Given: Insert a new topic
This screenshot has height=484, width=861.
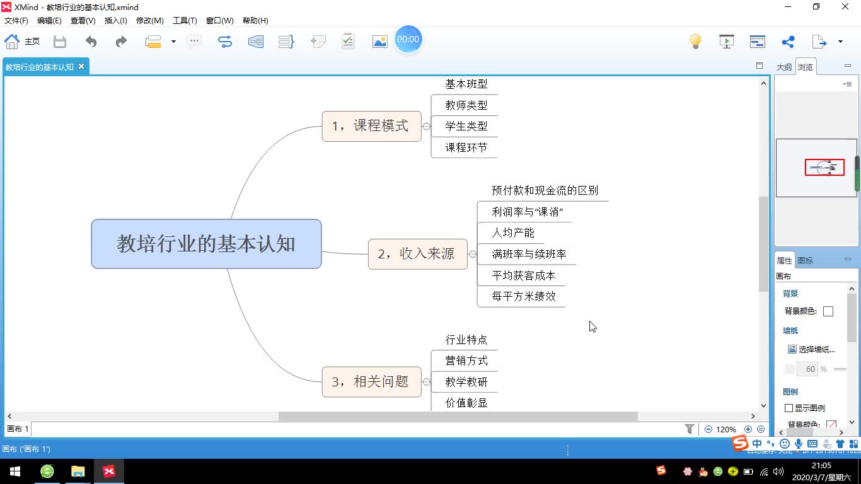Looking at the screenshot, I should [x=154, y=42].
